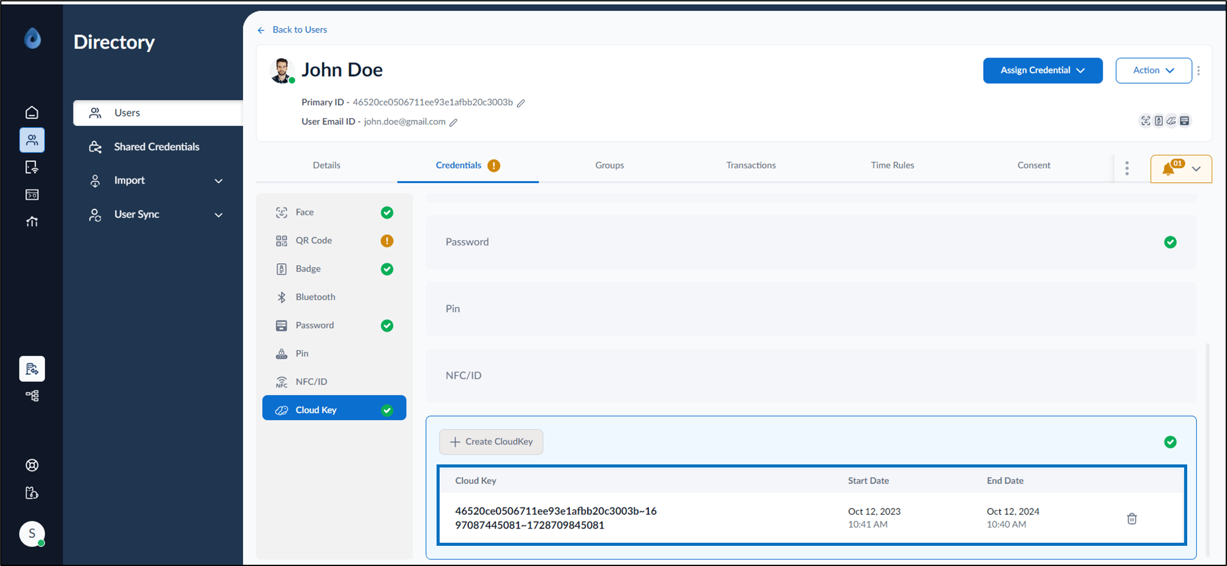Click the Start Date Oct 12, 2023 cell
Viewport: 1227px width, 566px height.
[874, 518]
